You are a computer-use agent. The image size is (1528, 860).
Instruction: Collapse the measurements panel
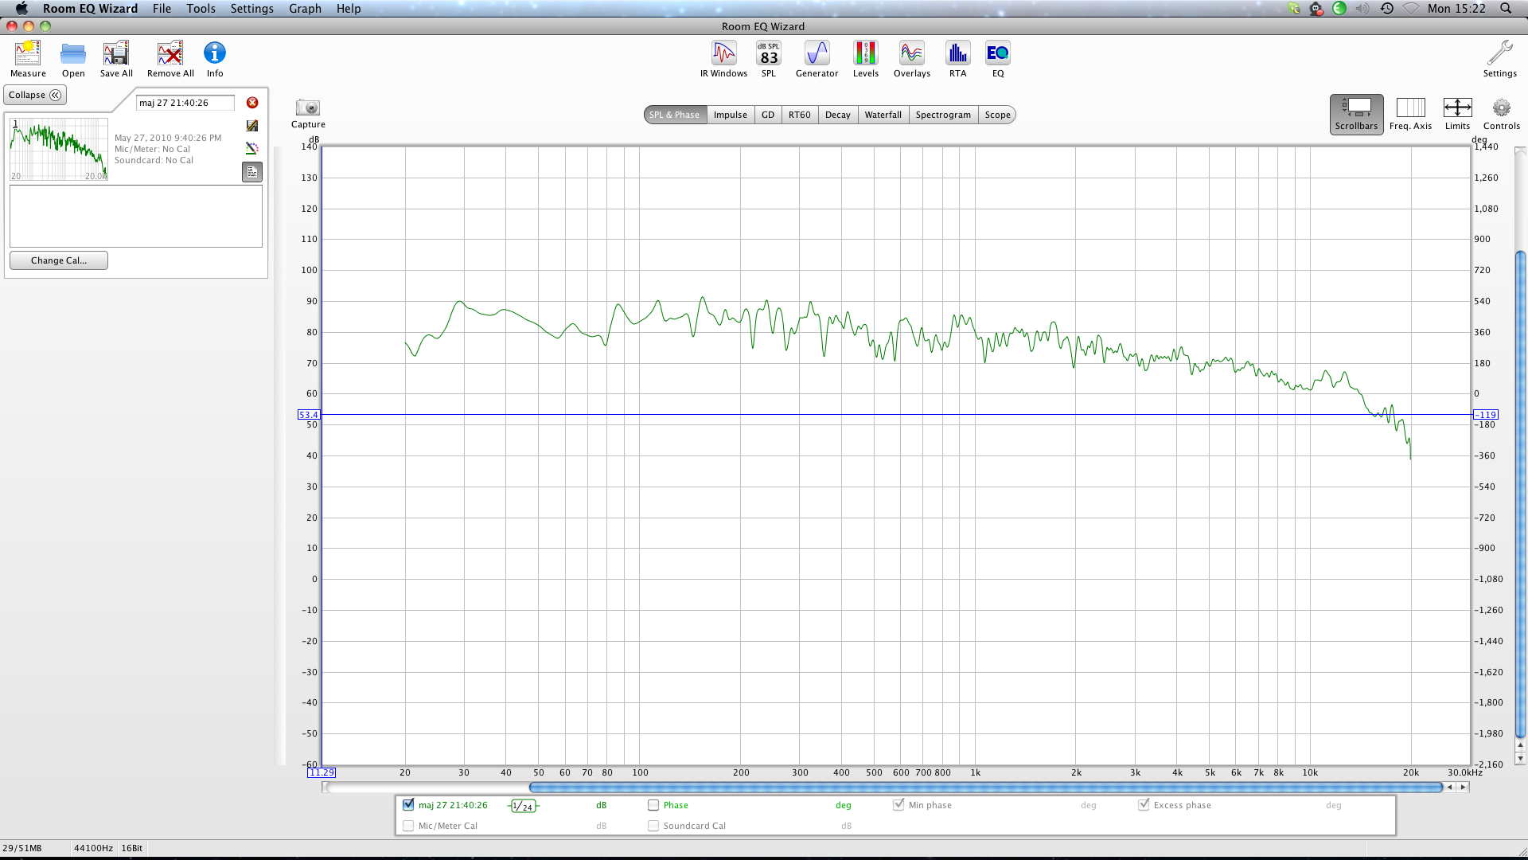click(x=35, y=95)
